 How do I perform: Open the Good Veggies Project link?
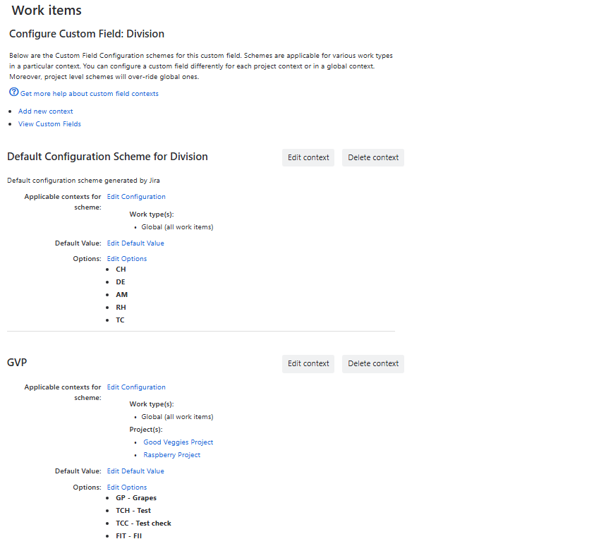click(178, 442)
